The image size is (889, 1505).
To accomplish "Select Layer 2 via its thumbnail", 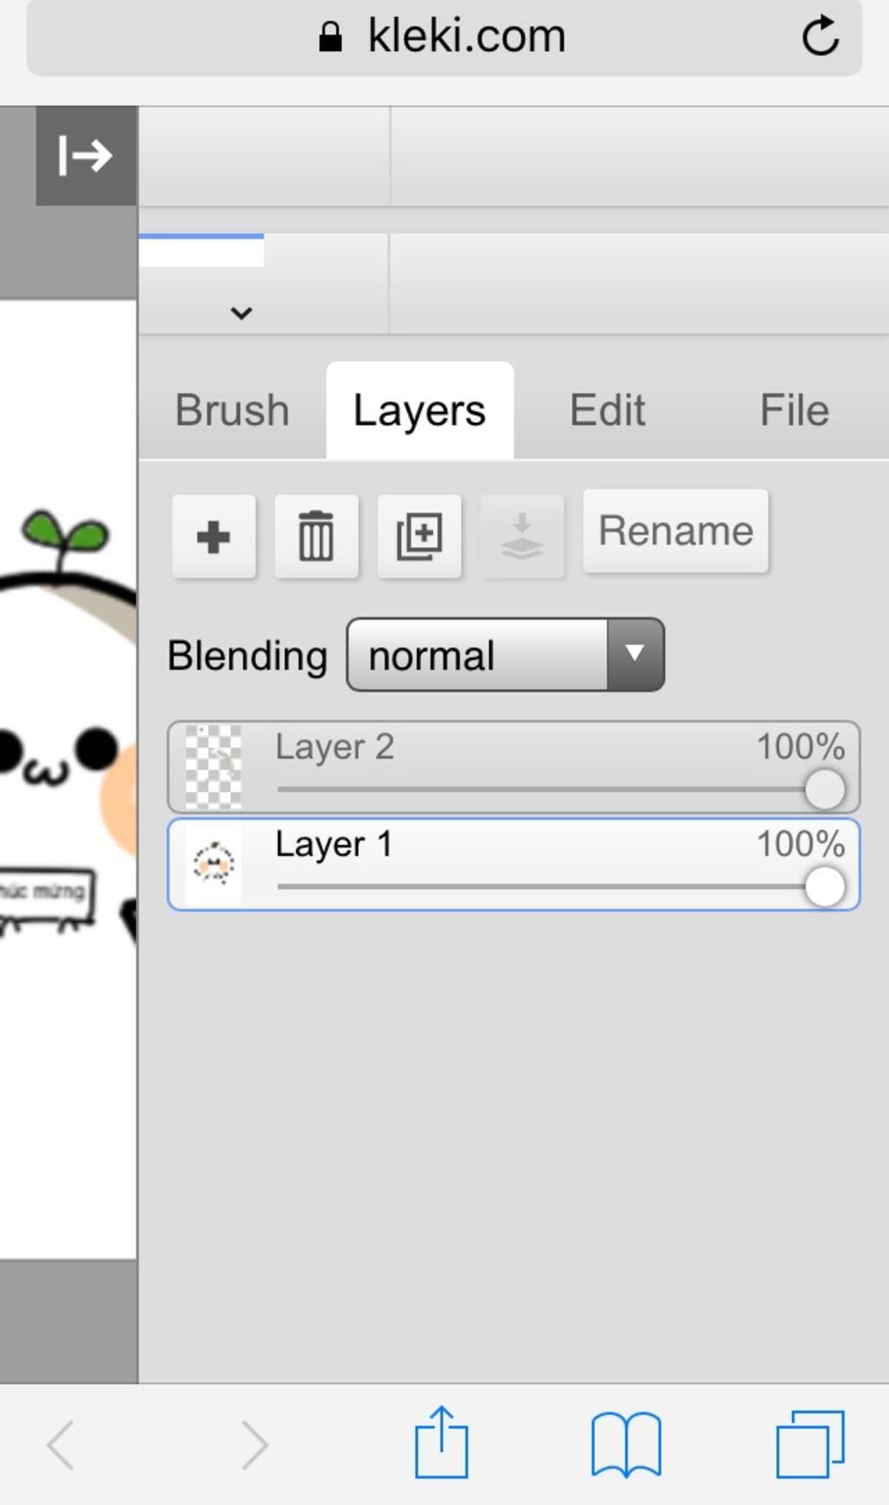I will tap(214, 767).
